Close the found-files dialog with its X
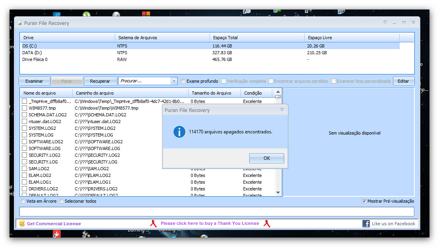439x247 pixels. pos(282,110)
